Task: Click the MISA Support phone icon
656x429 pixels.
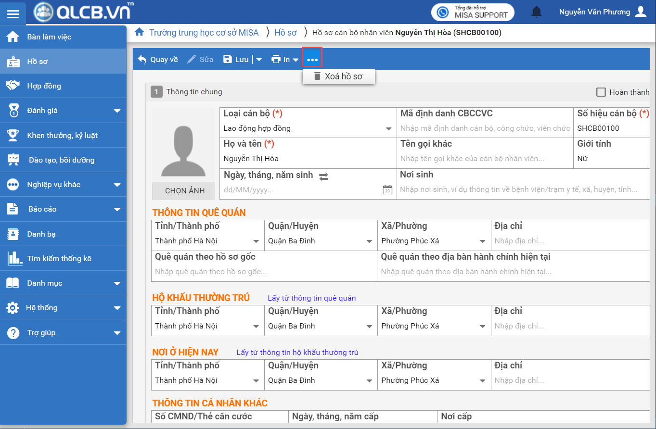Action: point(443,12)
